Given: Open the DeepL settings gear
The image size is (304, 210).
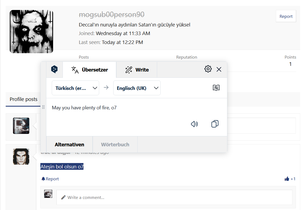Looking at the screenshot, I should click(208, 69).
